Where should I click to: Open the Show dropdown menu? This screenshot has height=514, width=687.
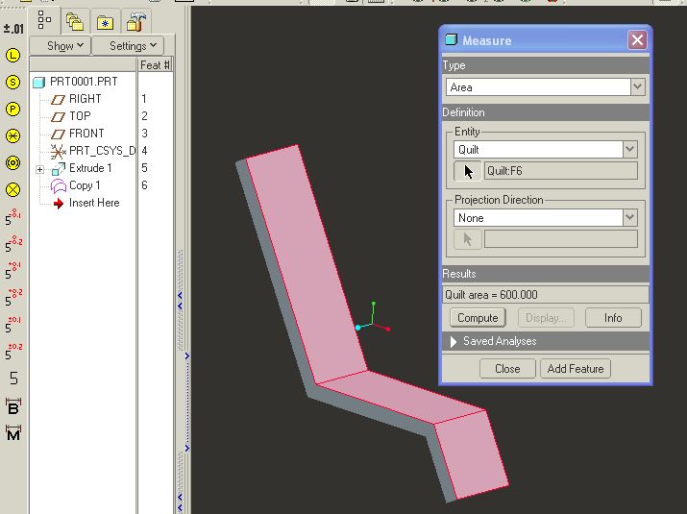coord(60,45)
